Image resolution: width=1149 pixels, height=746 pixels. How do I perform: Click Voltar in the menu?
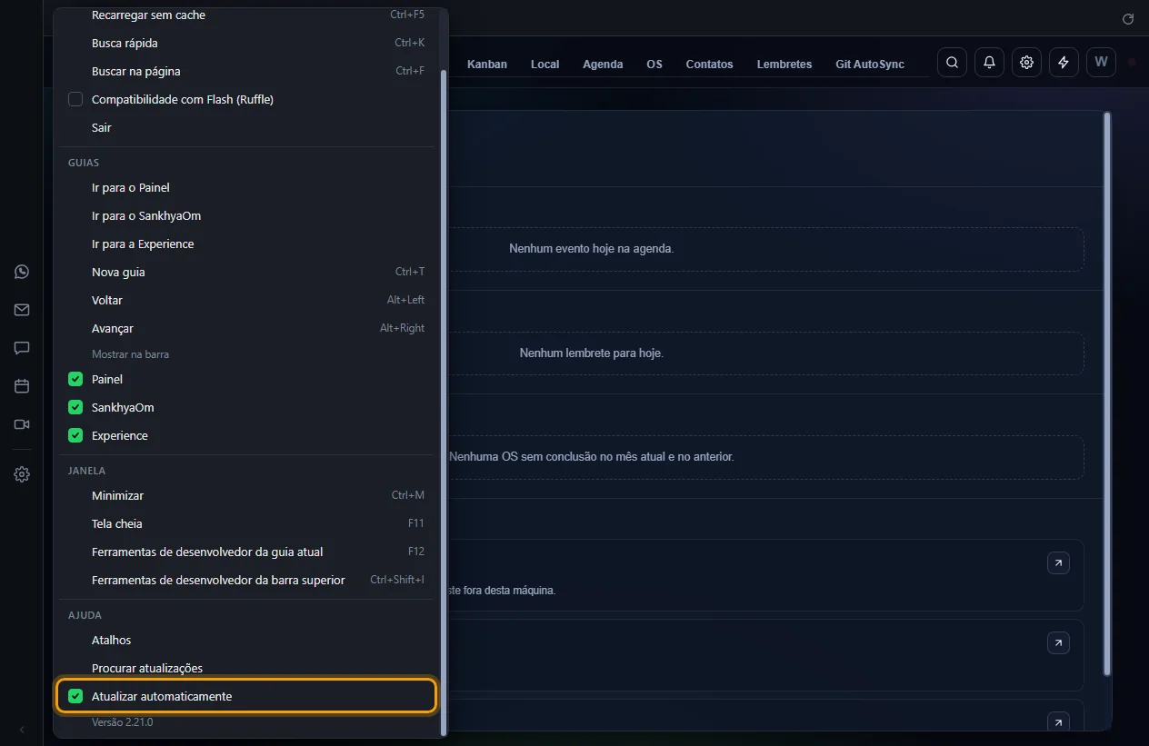(246, 300)
